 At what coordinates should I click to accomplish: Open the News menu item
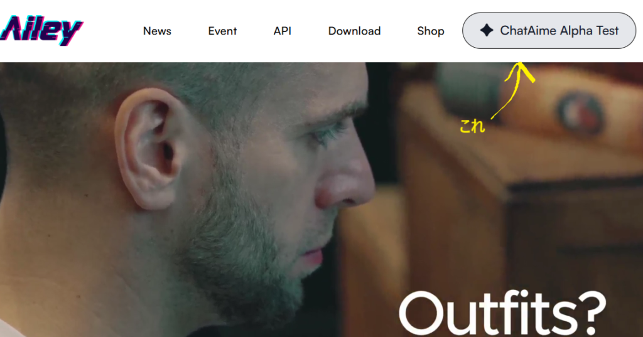click(157, 31)
